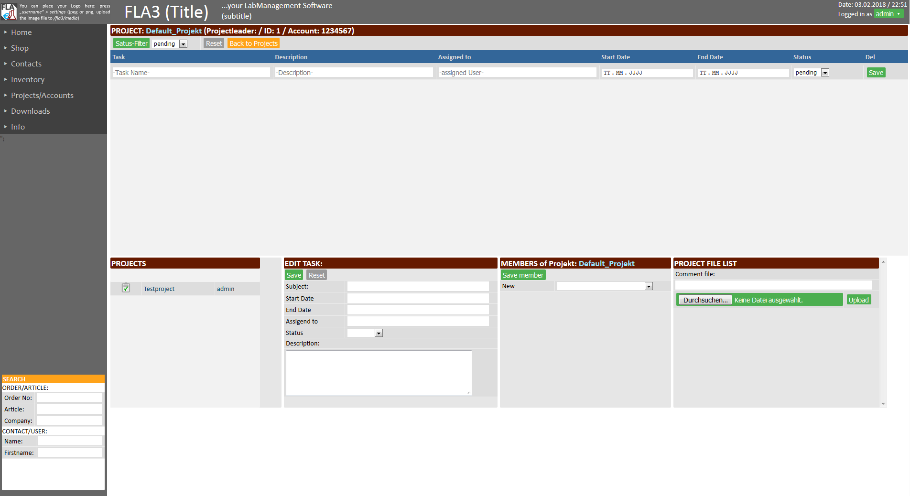Click the Back to Projects button
910x496 pixels.
click(x=253, y=43)
